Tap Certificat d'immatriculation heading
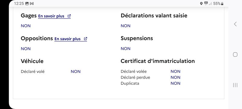The image size is (242, 109). pos(158,61)
